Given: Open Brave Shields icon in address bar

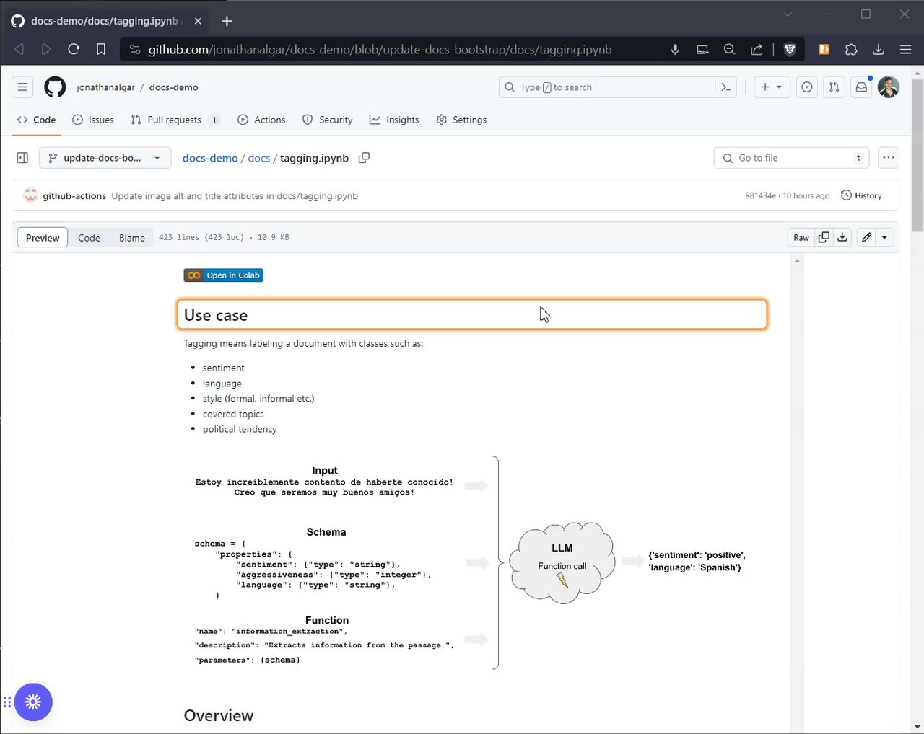Looking at the screenshot, I should click(790, 50).
